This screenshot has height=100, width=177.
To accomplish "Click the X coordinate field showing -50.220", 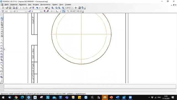I will click(x=72, y=11).
